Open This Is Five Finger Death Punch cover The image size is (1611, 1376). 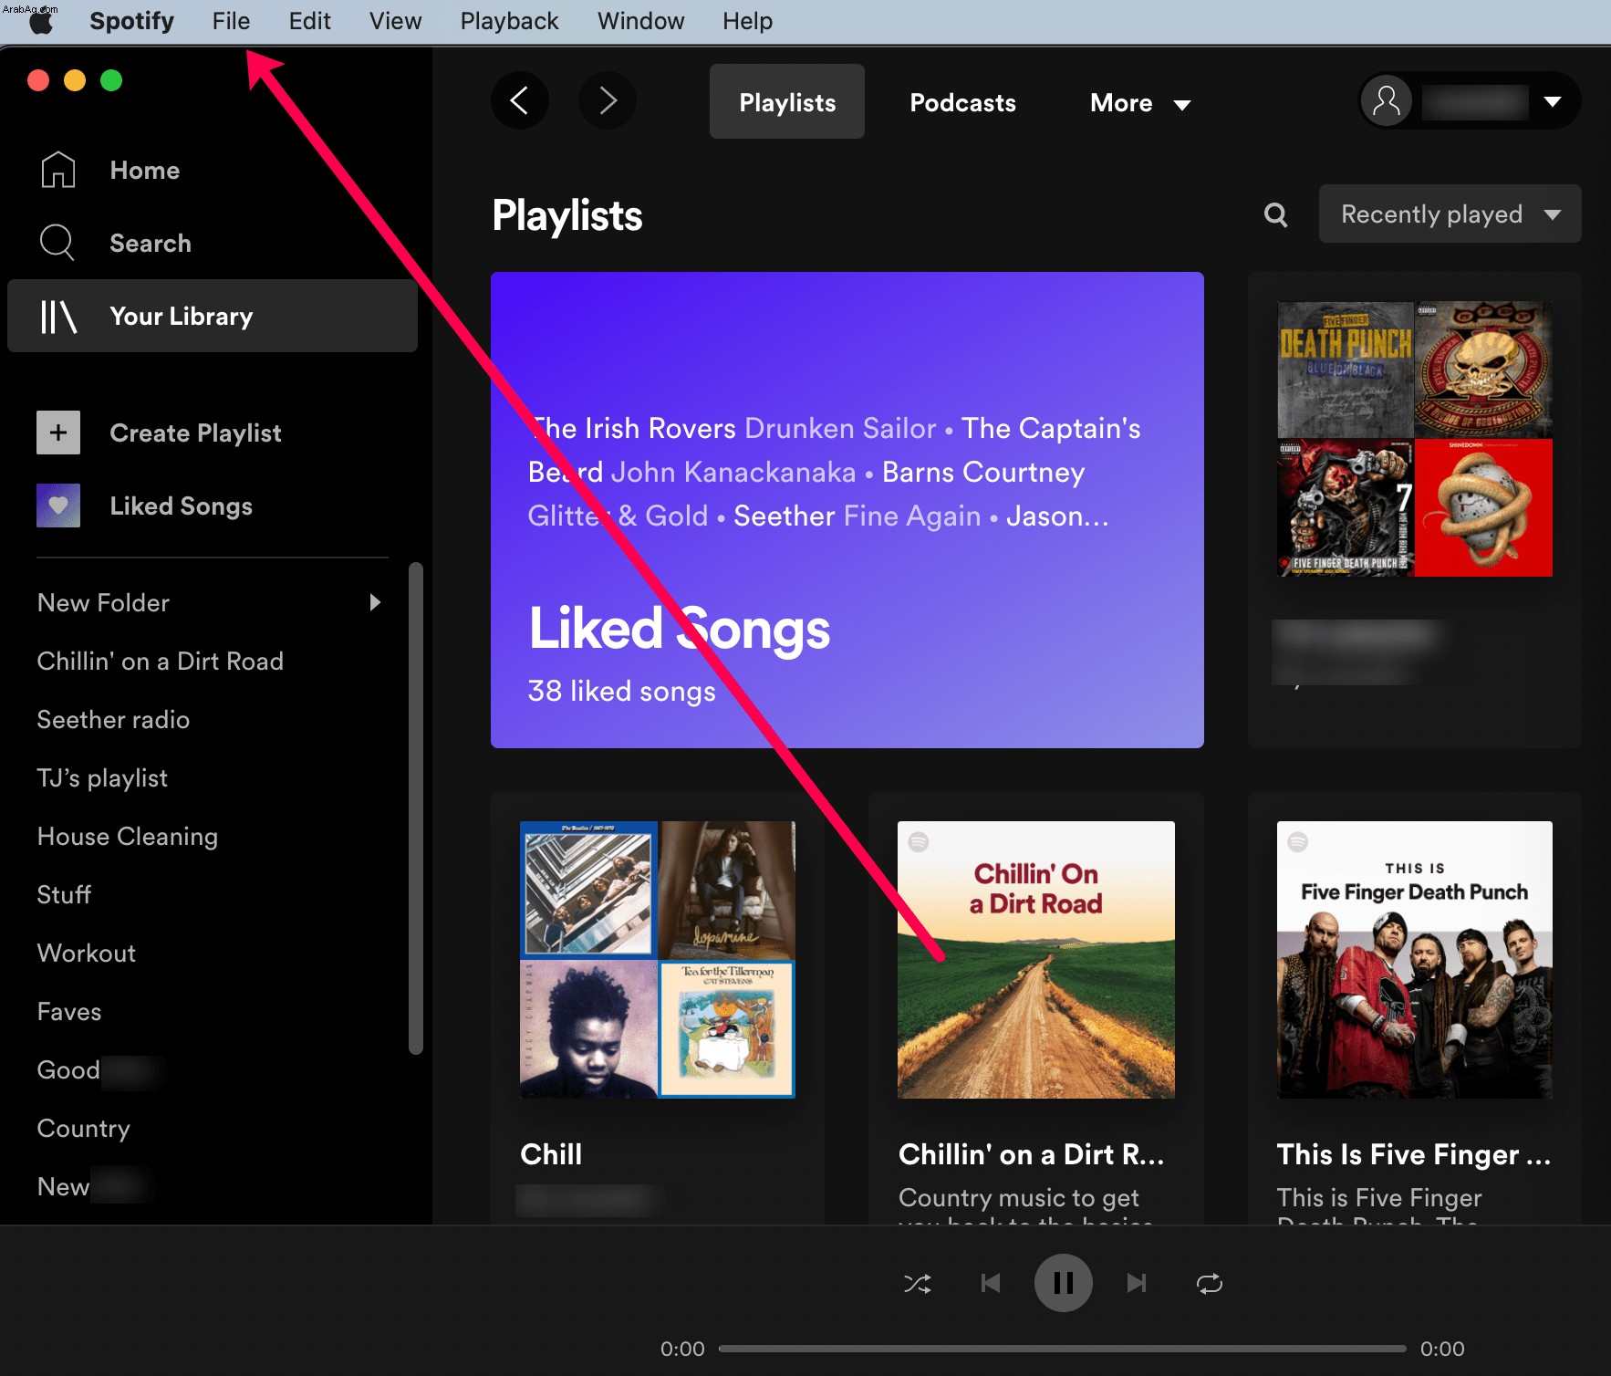tap(1414, 959)
